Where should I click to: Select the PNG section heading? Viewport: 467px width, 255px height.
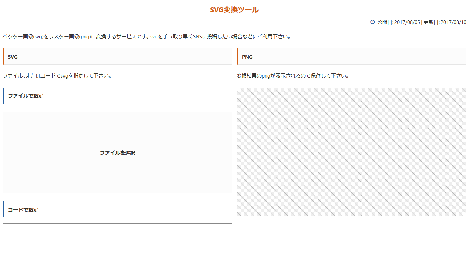click(x=247, y=57)
